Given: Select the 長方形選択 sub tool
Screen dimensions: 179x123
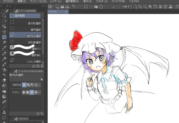Looking at the screenshot, I should point(25,22).
